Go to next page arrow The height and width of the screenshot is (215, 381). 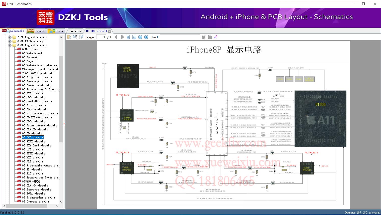tap(122, 37)
